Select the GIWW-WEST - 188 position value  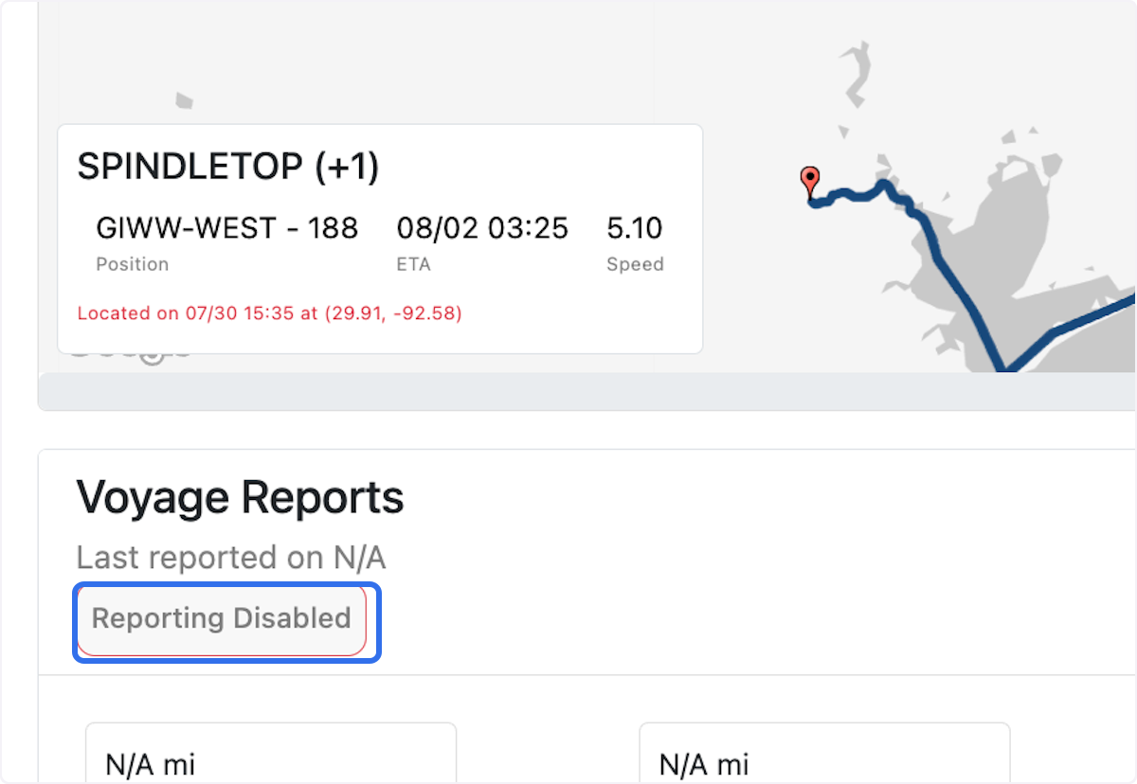(x=226, y=227)
